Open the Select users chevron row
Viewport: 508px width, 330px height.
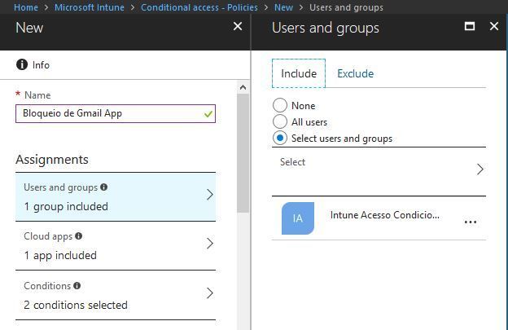pyautogui.click(x=379, y=169)
